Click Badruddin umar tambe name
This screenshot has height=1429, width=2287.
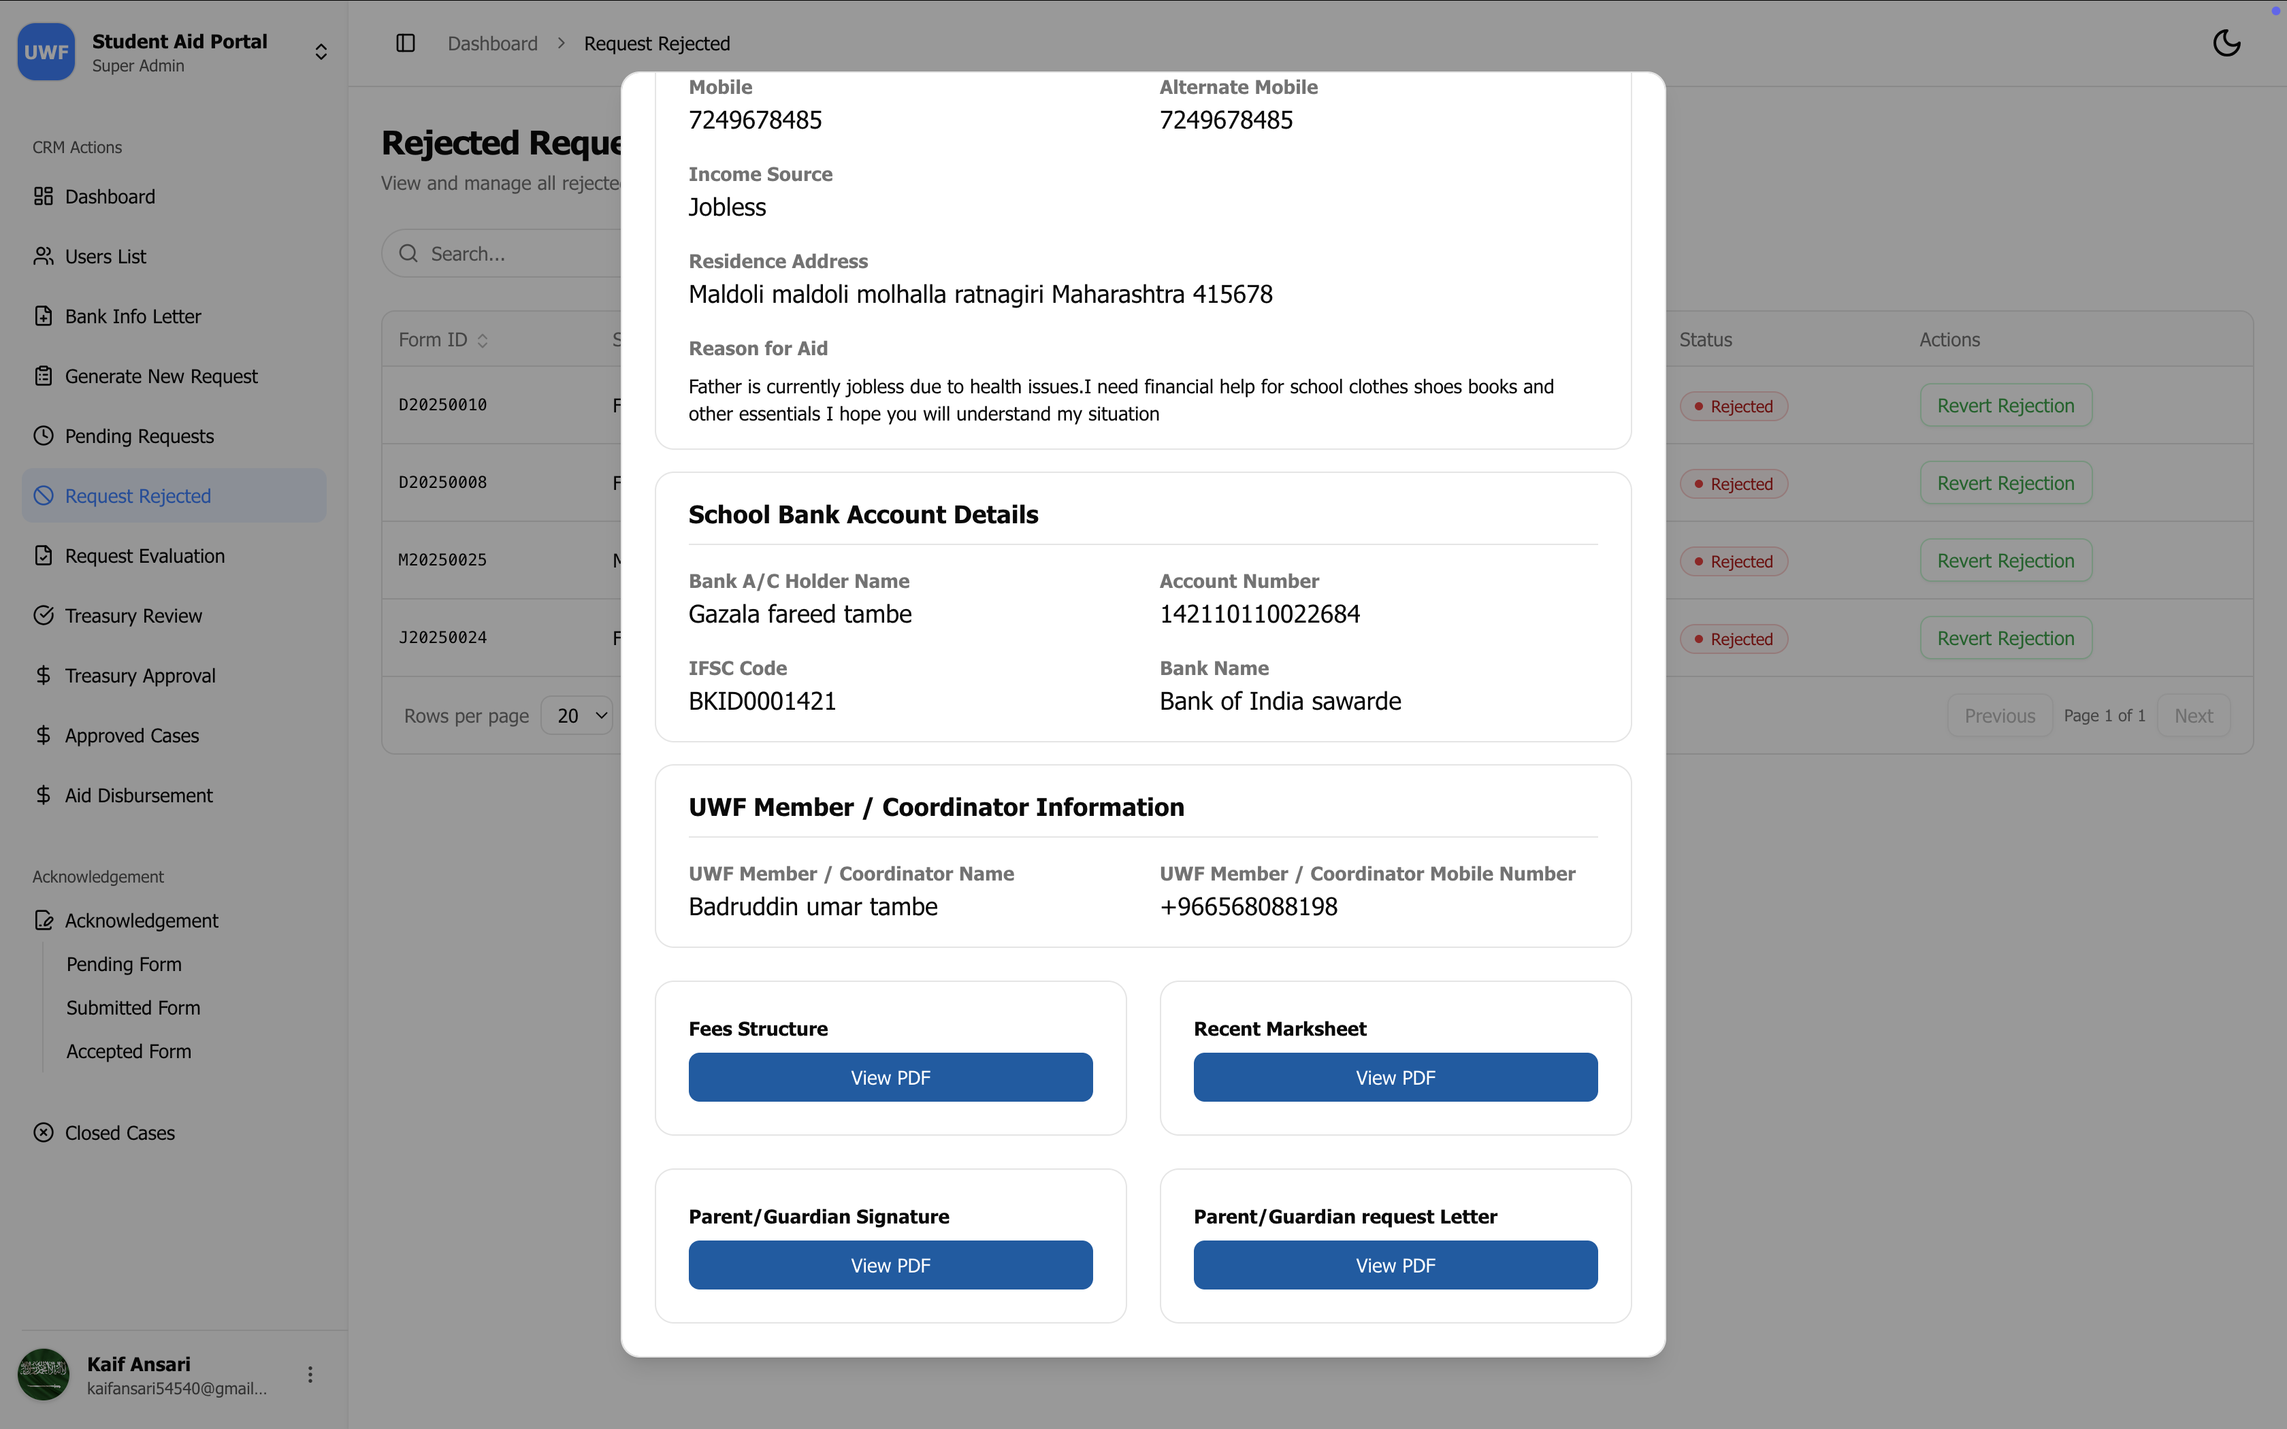[x=813, y=907]
